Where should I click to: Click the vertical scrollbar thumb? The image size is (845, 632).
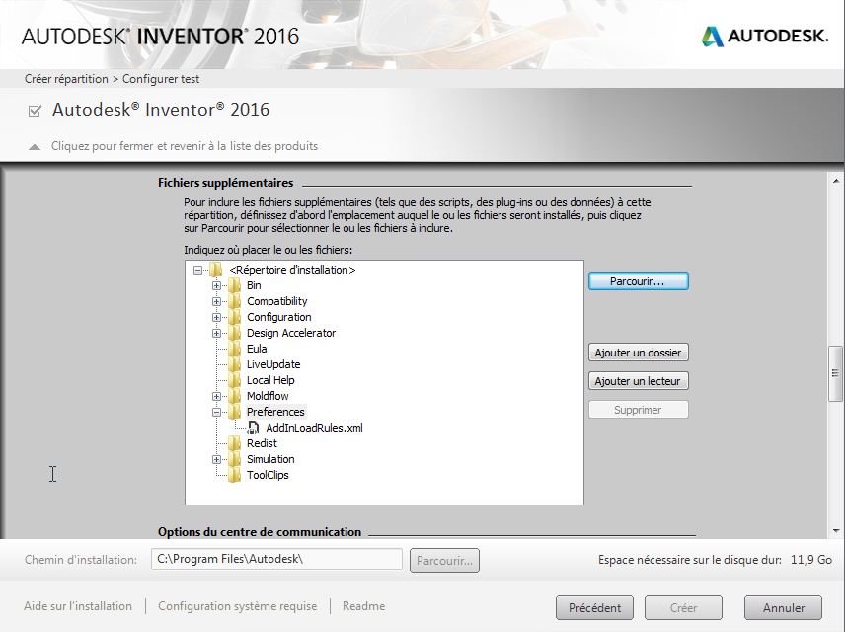[835, 373]
